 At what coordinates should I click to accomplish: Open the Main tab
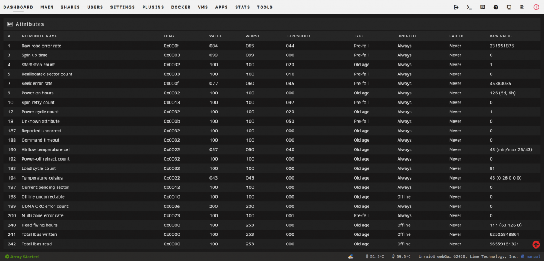47,7
